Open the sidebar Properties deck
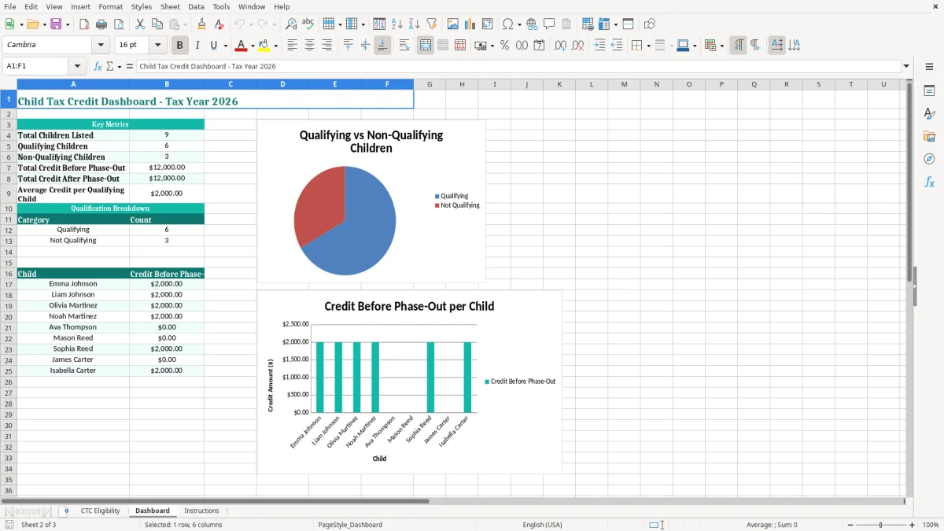The width and height of the screenshot is (944, 531). coord(929,91)
